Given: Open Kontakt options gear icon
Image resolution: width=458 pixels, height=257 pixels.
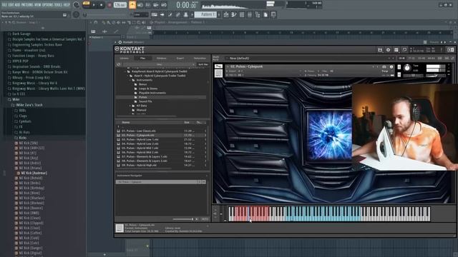Looking at the screenshot, I should [x=388, y=50].
